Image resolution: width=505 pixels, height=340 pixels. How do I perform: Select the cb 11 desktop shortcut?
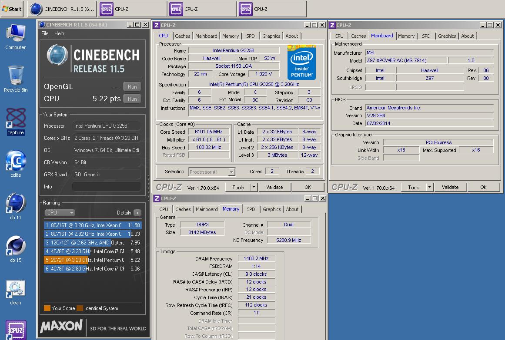(x=16, y=207)
